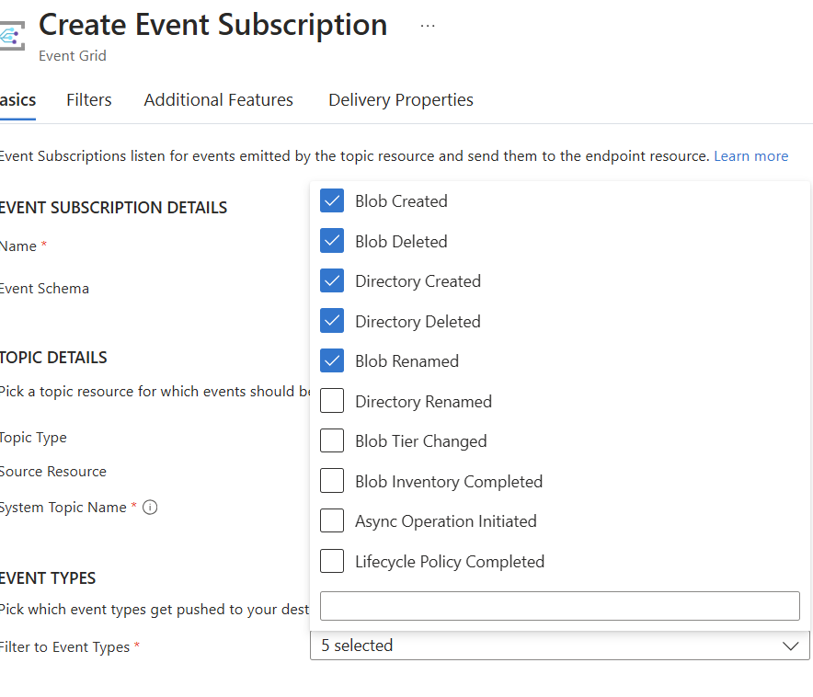Uncheck the Blob Created checkbox

coord(332,200)
